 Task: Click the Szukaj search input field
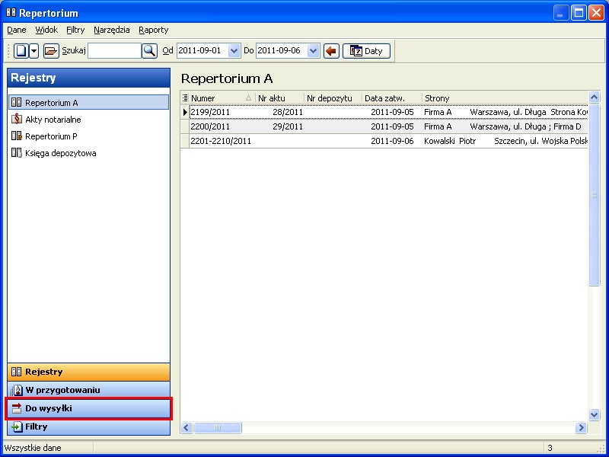[x=113, y=51]
